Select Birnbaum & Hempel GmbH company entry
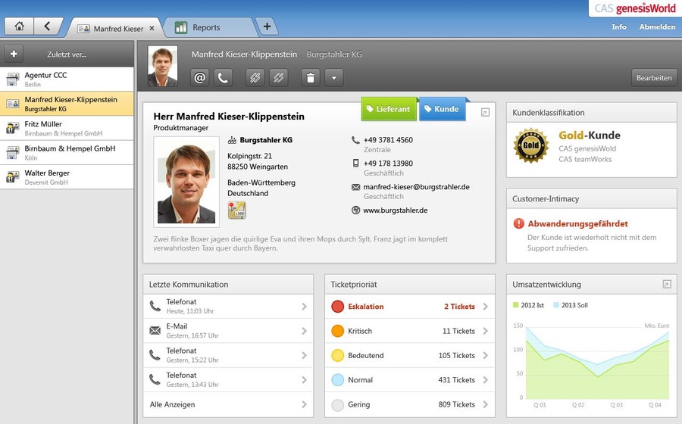The image size is (682, 424). [67, 152]
